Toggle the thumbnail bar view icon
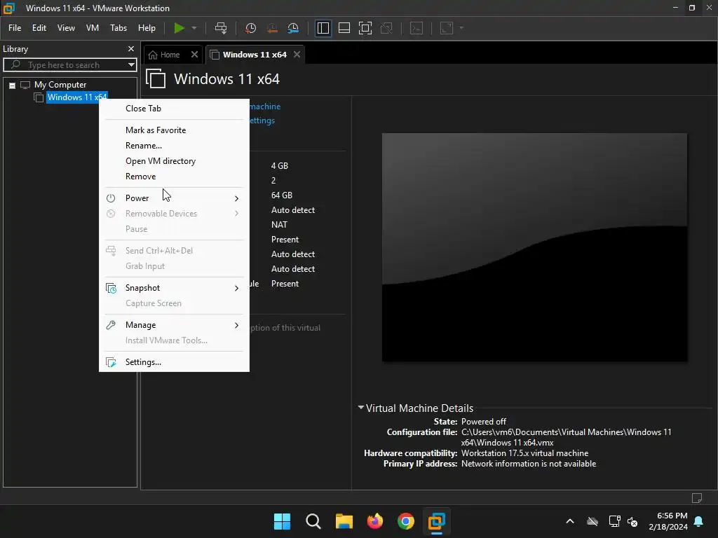The width and height of the screenshot is (718, 538). (344, 28)
